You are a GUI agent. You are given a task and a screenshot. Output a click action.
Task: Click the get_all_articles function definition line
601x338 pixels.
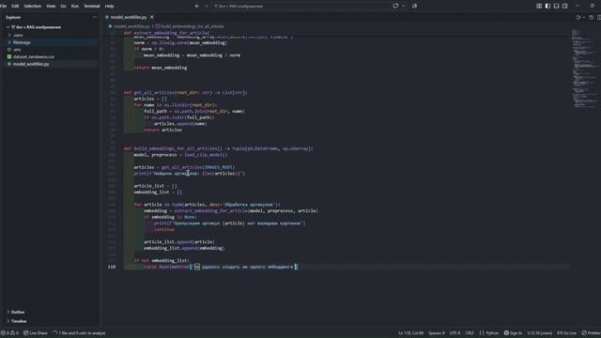click(x=186, y=92)
